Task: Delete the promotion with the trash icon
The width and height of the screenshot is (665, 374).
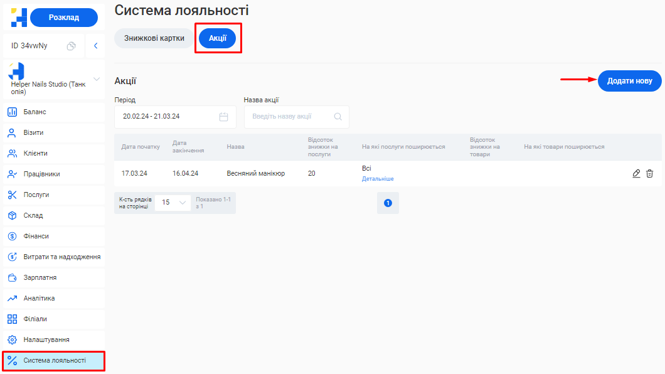Action: click(x=650, y=173)
